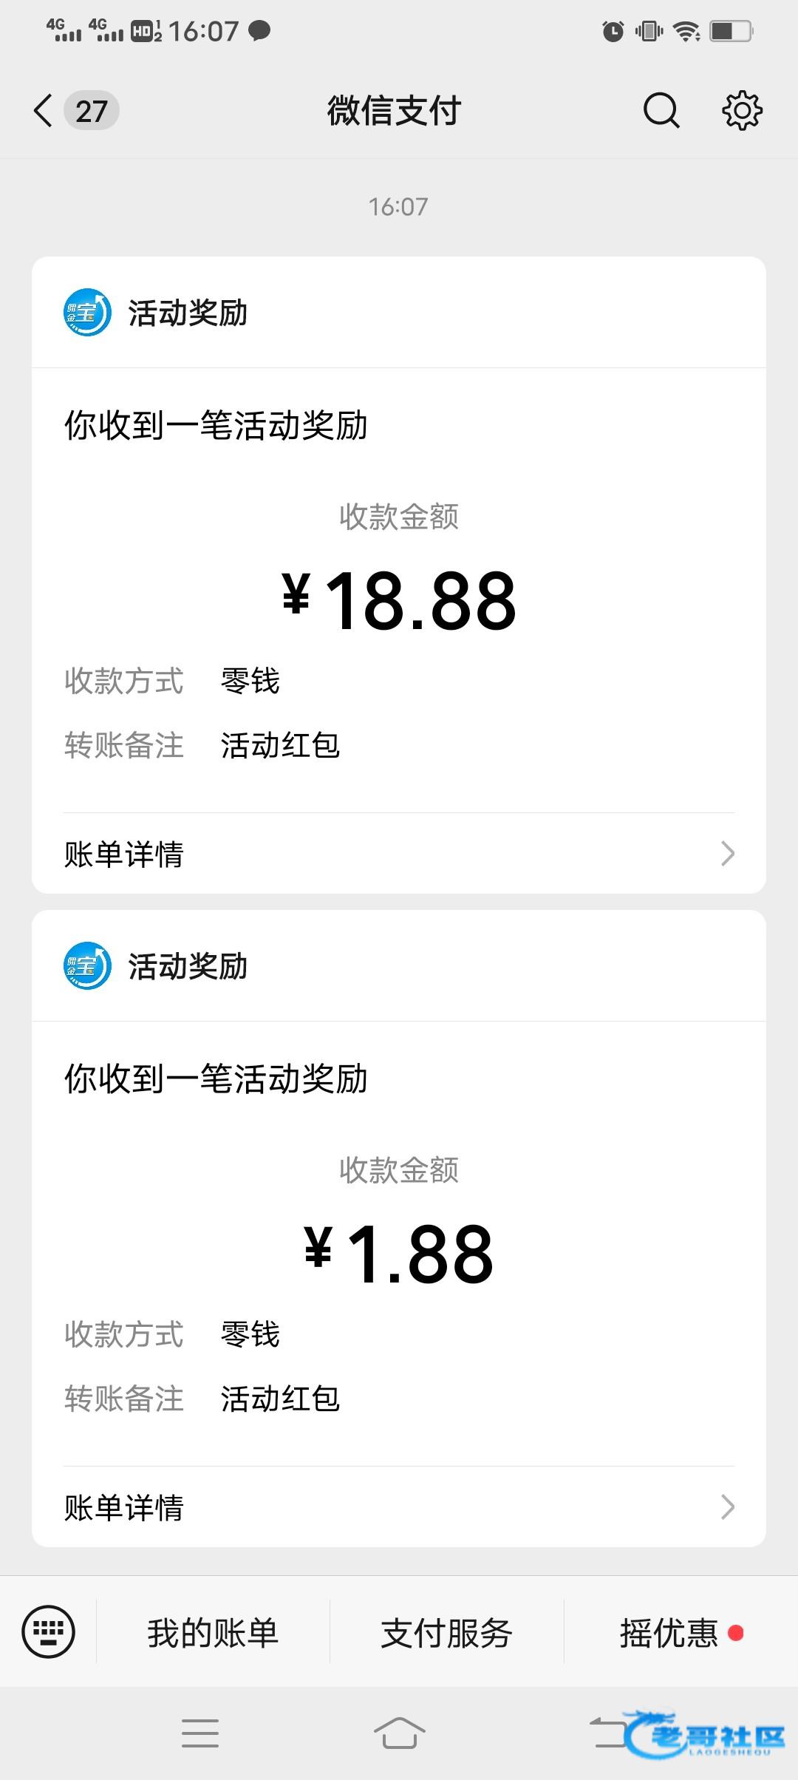The width and height of the screenshot is (798, 1780).
Task: Tap the 微信支付 page title
Action: tap(395, 111)
